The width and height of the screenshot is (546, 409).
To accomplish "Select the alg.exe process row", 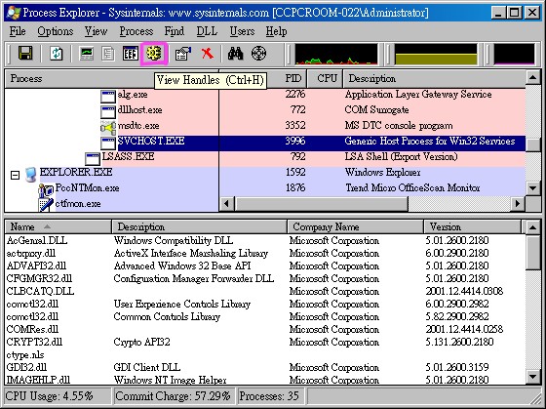I will (x=264, y=95).
